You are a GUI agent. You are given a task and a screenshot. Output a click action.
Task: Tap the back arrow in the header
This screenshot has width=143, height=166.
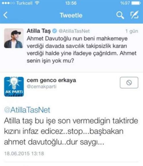5,15
